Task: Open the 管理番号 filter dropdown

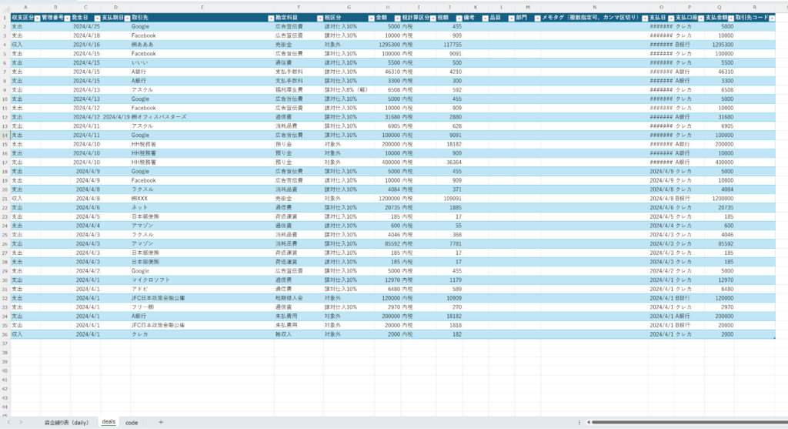Action: coord(67,18)
